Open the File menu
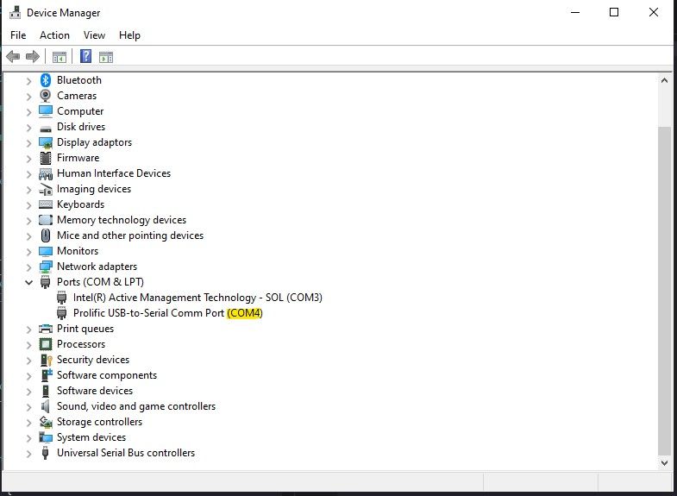 click(18, 35)
